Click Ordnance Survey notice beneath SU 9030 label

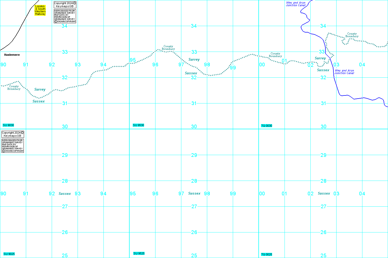pos(13,146)
